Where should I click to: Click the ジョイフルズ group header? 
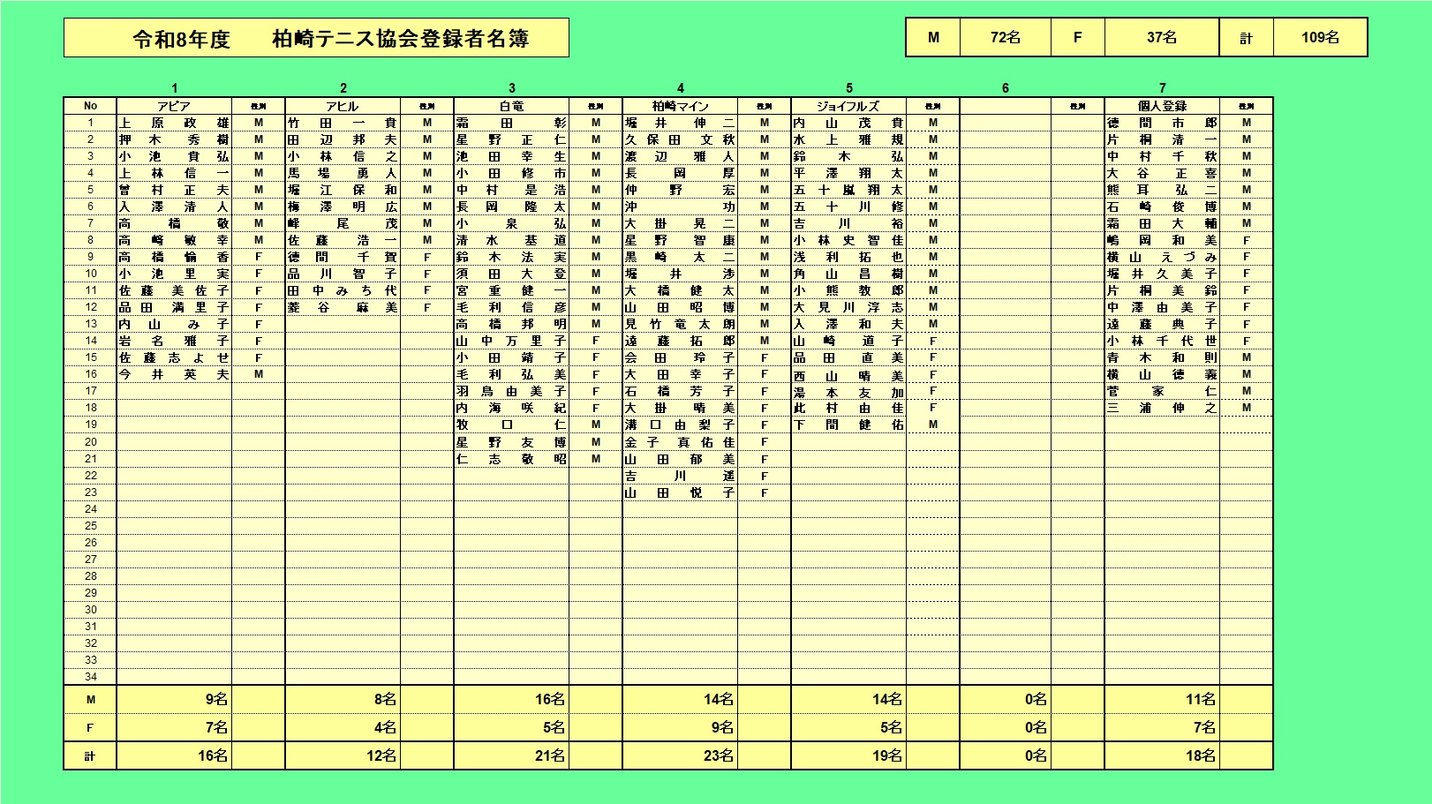(848, 106)
